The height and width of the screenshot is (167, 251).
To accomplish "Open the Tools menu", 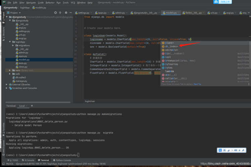I will coord(66,3).
